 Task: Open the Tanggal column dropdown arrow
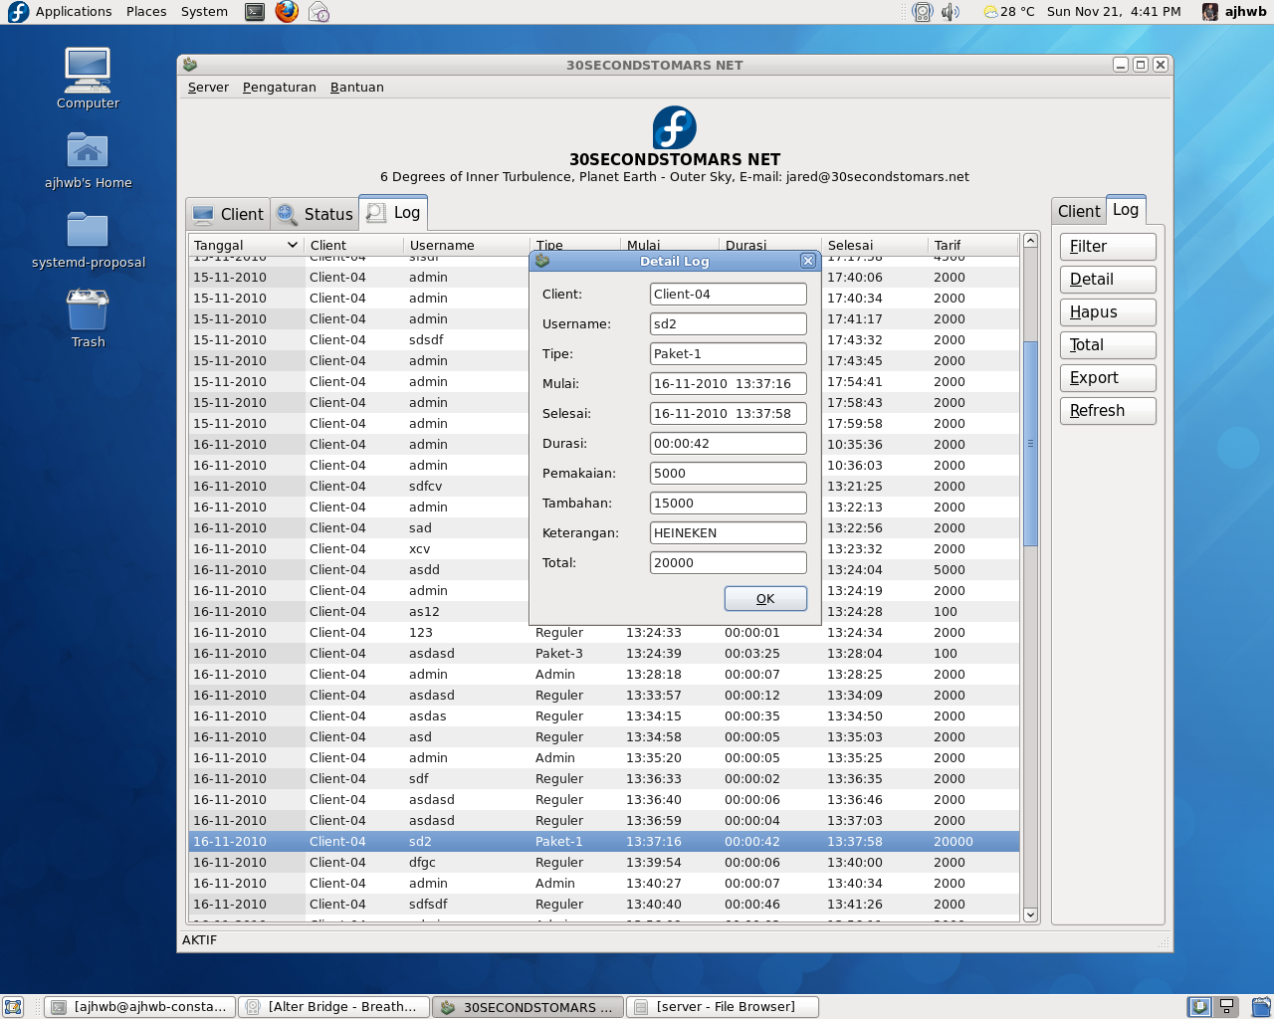(x=295, y=245)
